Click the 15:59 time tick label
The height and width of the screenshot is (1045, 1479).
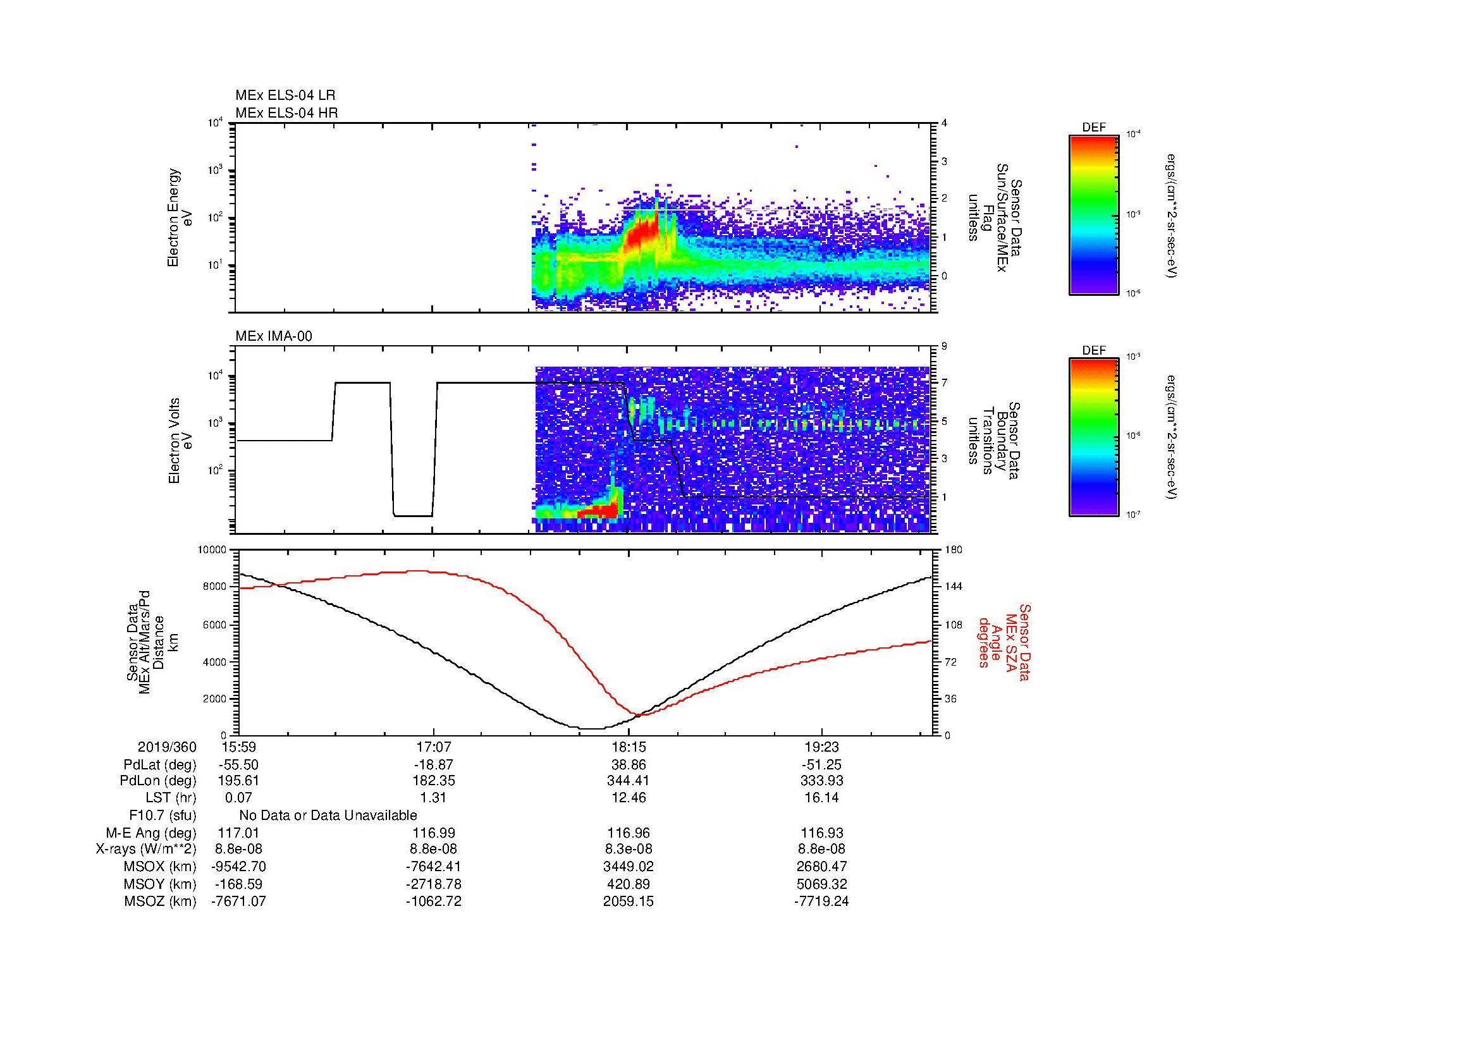pyautogui.click(x=238, y=747)
